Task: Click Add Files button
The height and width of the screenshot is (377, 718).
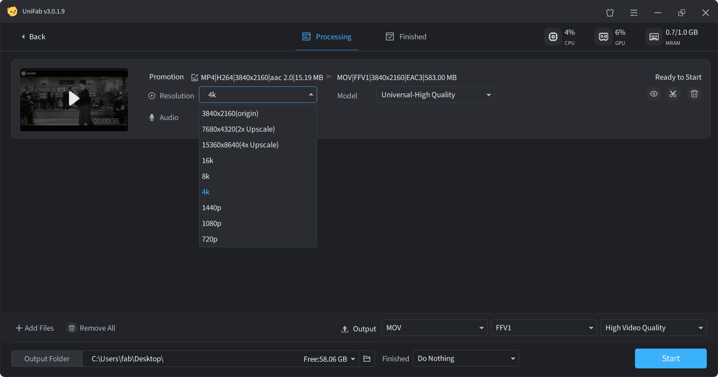Action: [x=34, y=328]
